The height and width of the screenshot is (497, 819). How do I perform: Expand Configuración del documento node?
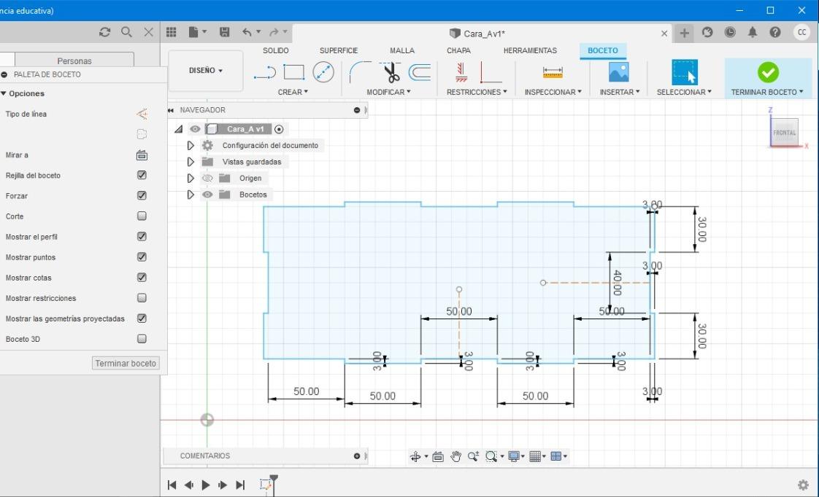191,146
